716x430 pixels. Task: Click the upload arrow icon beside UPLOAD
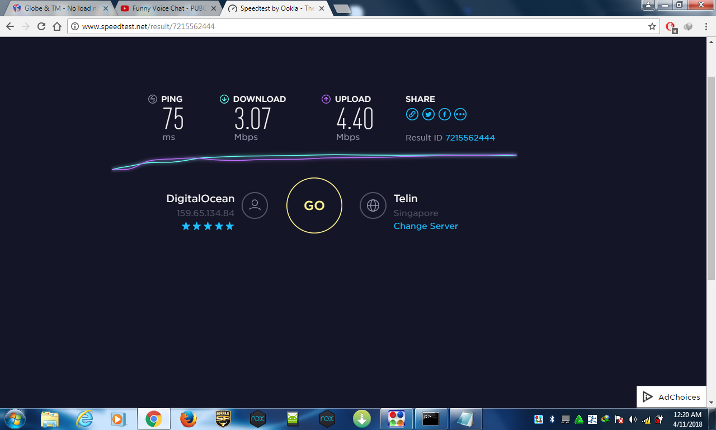[326, 99]
